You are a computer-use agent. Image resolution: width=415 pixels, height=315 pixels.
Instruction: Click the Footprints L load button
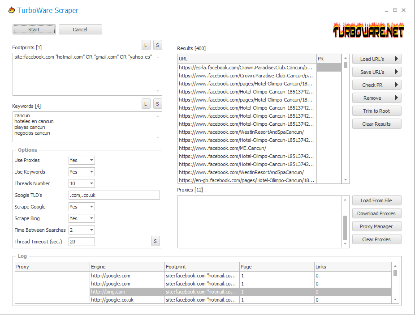tap(146, 45)
